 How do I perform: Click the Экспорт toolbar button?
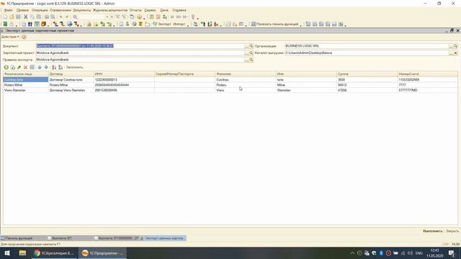(161, 24)
